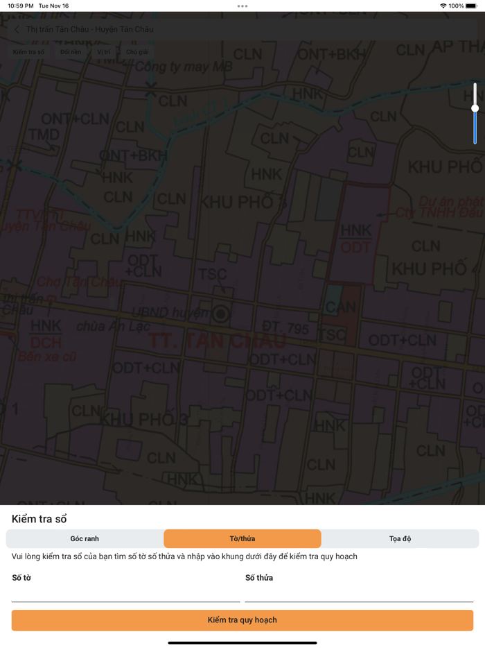Tap the Bến xe cũ map label

click(x=47, y=357)
